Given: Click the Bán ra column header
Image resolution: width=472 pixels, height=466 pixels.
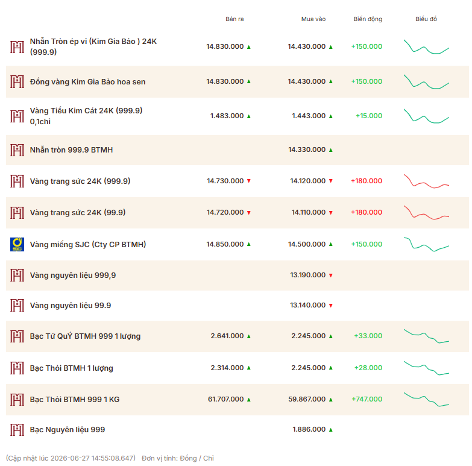Looking at the screenshot, I should point(234,19).
